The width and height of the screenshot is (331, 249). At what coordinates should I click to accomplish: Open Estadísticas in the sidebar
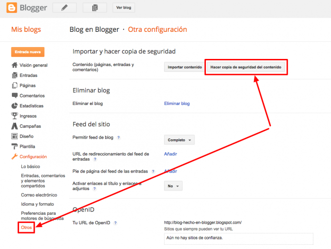coord(31,106)
